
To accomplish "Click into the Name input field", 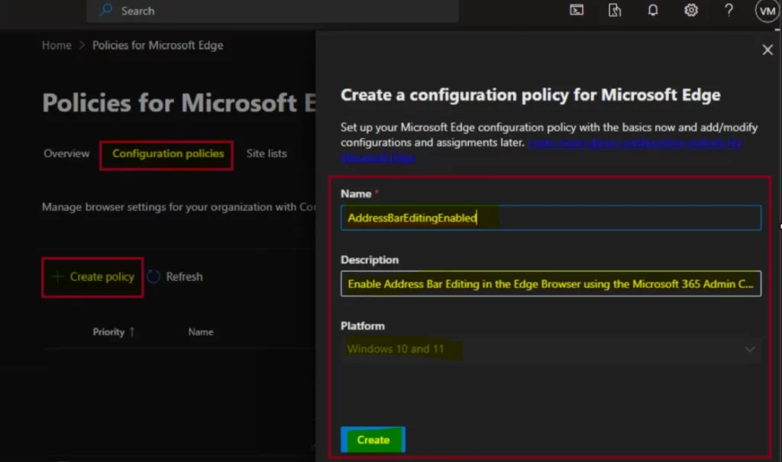I will (x=551, y=218).
